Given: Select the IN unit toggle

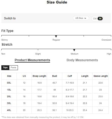Looking at the screenshot, I should [100, 19].
